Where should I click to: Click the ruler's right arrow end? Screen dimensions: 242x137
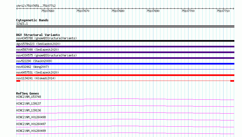click(x=233, y=8)
